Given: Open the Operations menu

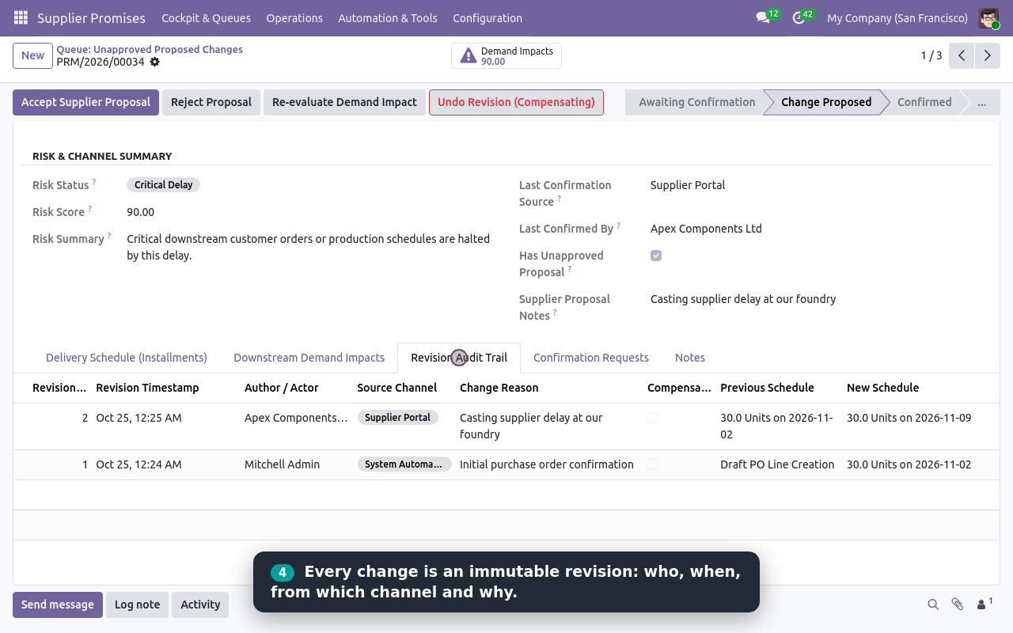Looking at the screenshot, I should tap(294, 17).
